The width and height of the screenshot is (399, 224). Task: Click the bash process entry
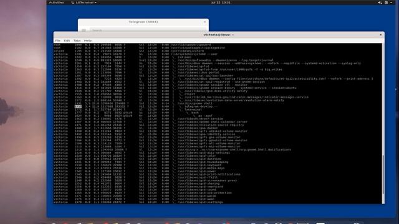195,113
